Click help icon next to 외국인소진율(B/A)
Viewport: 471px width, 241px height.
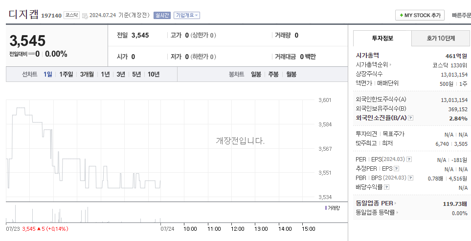point(411,118)
